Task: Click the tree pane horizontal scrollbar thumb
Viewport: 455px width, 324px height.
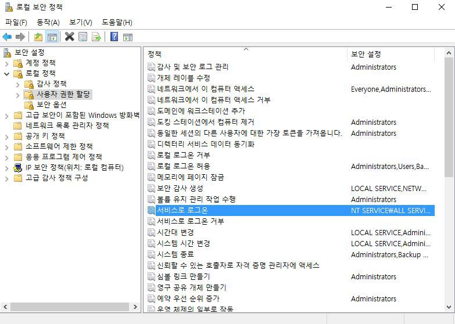Action: pos(70,307)
